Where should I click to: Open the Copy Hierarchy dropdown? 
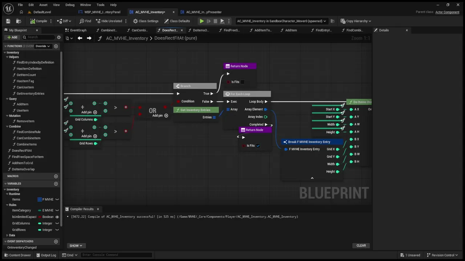coord(356,21)
